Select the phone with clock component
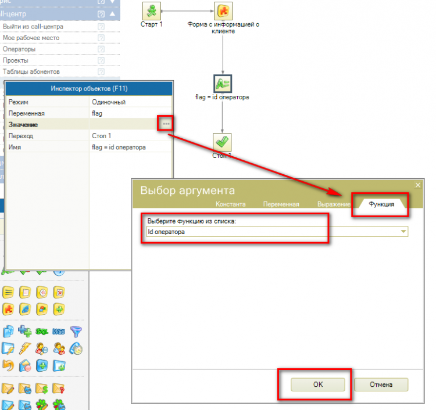 point(76,348)
